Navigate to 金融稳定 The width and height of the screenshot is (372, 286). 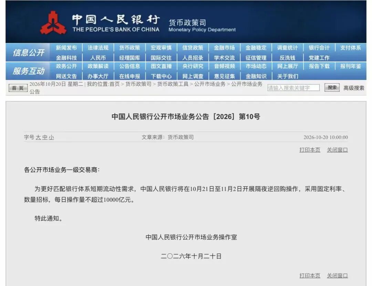[256, 48]
